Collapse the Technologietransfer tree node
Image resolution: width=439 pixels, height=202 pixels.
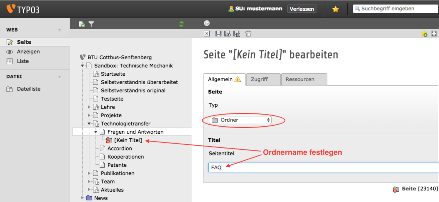coord(89,124)
